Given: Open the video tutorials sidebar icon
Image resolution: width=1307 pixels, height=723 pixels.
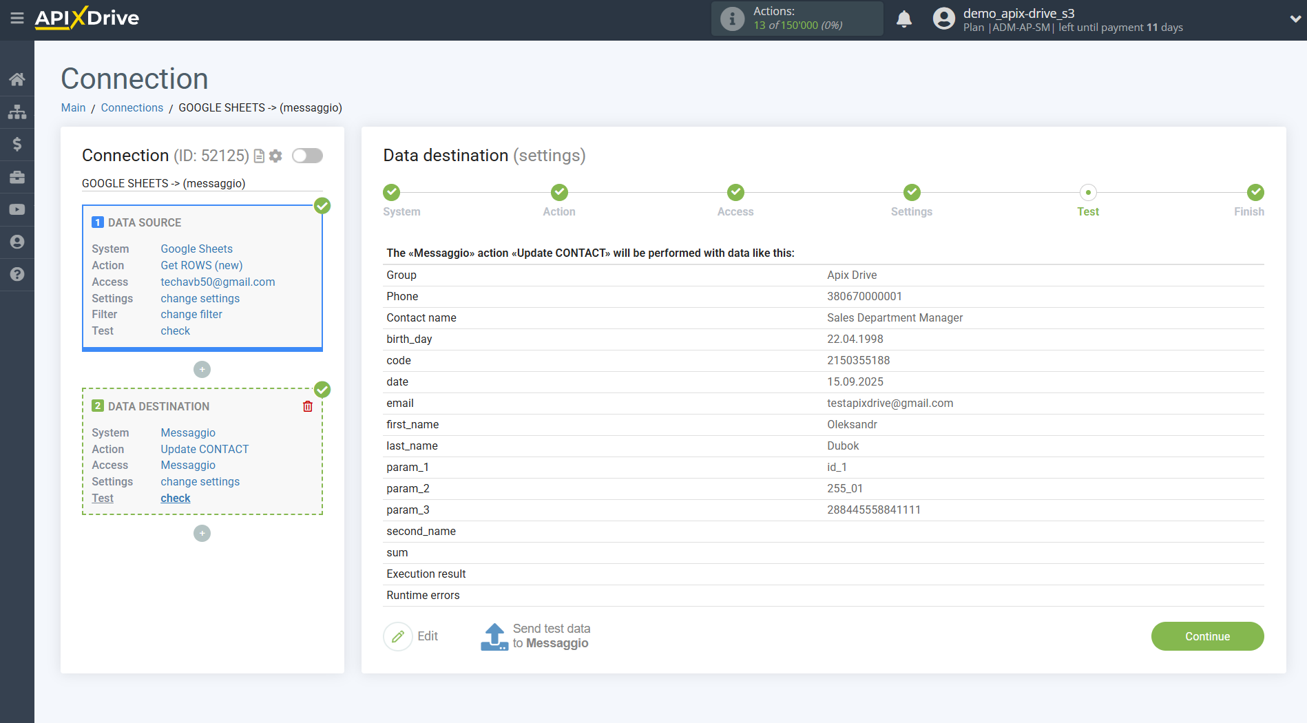Looking at the screenshot, I should click(x=17, y=209).
